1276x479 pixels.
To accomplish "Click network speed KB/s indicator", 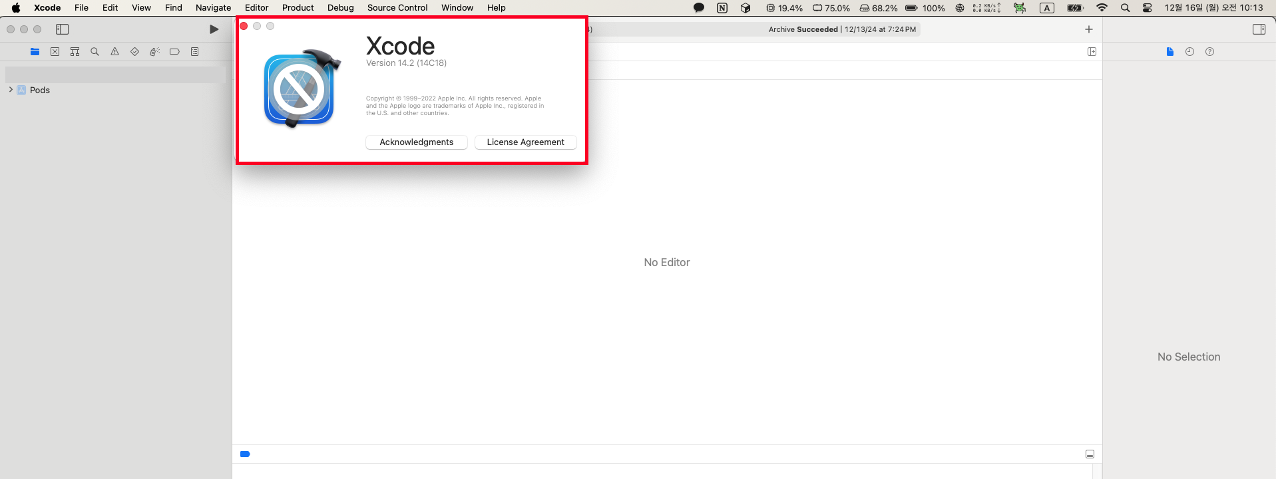I will 986,8.
